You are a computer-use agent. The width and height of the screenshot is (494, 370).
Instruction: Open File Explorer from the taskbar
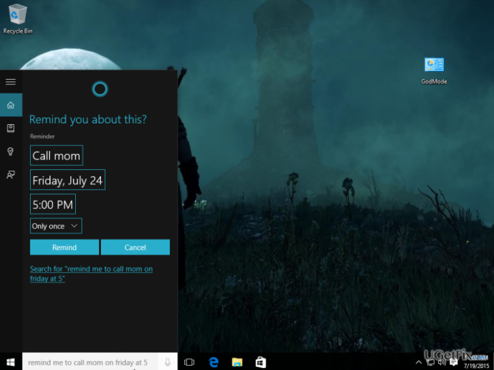tap(237, 362)
